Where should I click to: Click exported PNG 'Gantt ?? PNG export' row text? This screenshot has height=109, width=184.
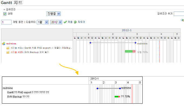pyautogui.click(x=28, y=92)
